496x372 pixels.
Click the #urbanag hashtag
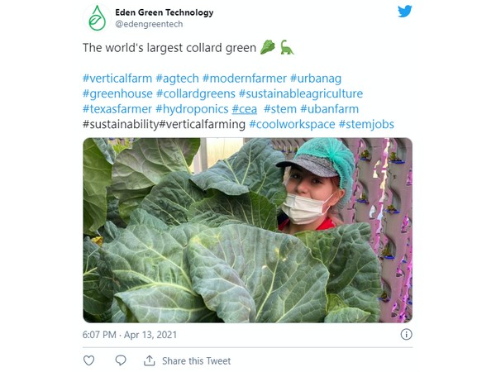316,79
